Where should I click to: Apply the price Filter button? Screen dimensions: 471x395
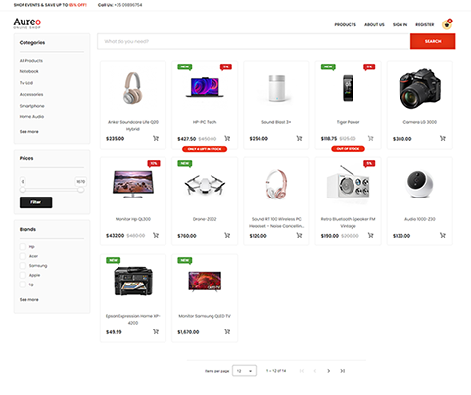click(35, 202)
